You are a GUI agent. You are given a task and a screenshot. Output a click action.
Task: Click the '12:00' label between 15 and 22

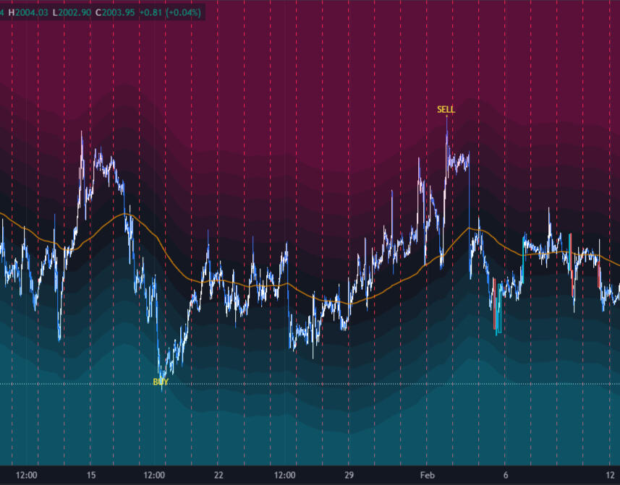coord(155,475)
